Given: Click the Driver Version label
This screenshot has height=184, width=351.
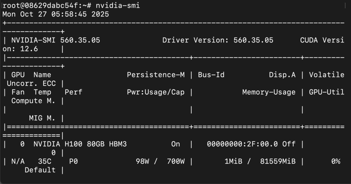Looking at the screenshot, I should point(194,40).
